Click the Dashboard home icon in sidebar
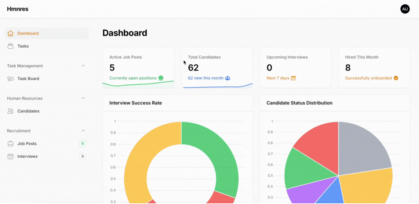The height and width of the screenshot is (204, 419). click(10, 33)
